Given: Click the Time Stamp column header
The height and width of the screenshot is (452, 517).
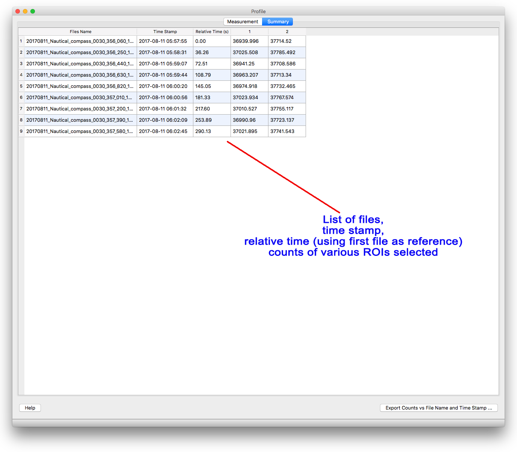Looking at the screenshot, I should [165, 32].
